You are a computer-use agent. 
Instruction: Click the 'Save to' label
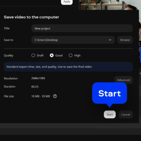point(8,40)
